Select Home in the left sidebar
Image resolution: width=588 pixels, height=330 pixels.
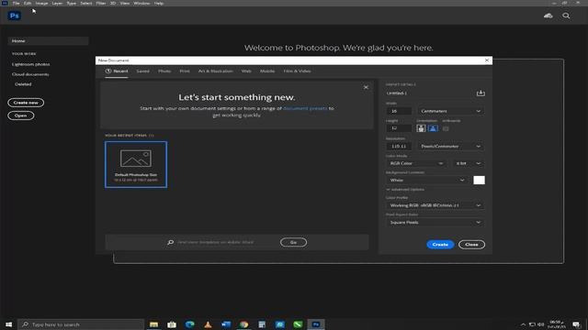pos(48,40)
